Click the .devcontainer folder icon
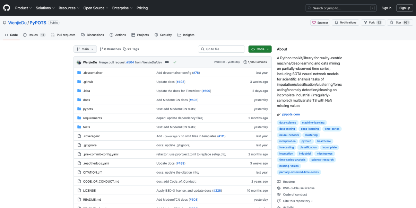Image resolution: width=416 pixels, height=208 pixels. point(80,72)
